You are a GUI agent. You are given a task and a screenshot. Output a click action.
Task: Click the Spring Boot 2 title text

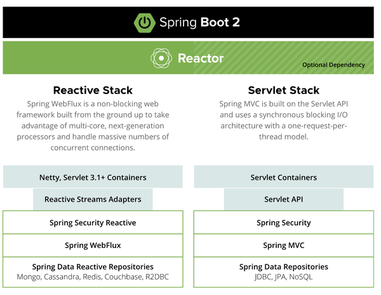point(204,23)
